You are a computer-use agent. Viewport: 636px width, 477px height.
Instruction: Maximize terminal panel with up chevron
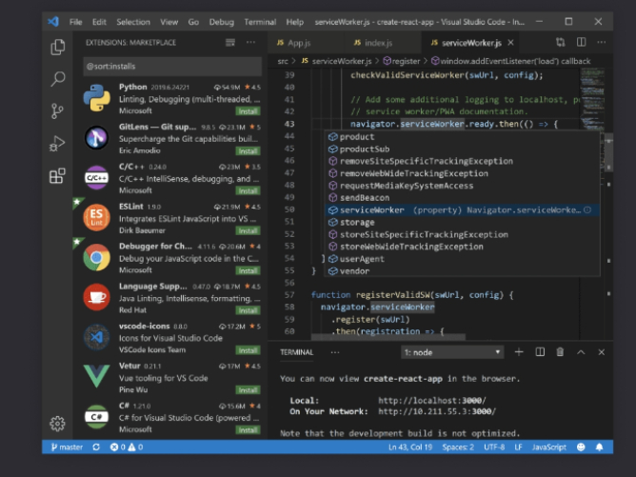581,352
